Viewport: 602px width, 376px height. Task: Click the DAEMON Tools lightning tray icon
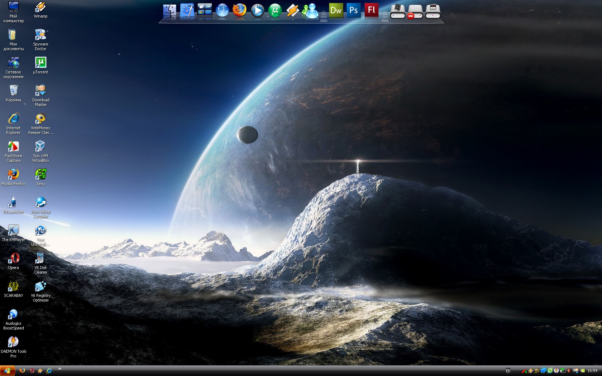click(556, 371)
